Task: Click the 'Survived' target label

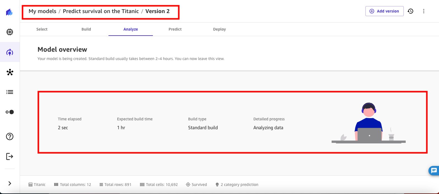Action: (199, 185)
